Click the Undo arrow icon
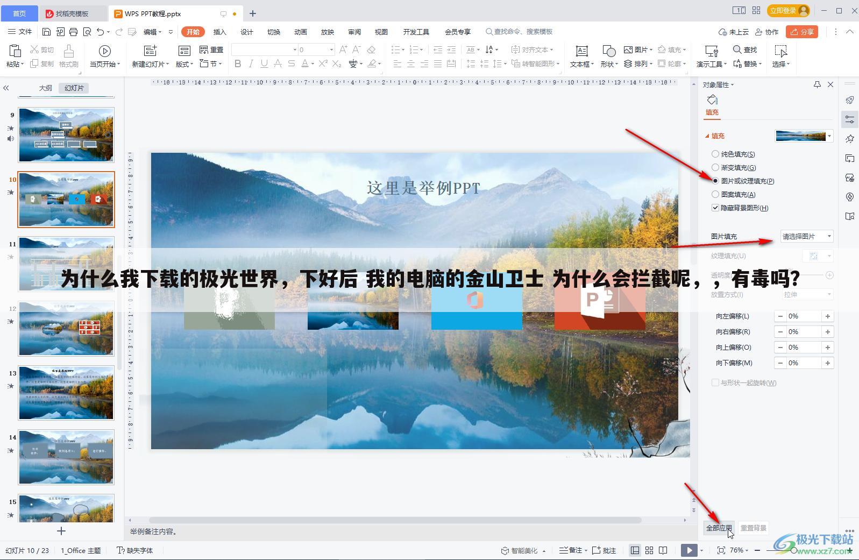Image resolution: width=859 pixels, height=560 pixels. coord(100,32)
